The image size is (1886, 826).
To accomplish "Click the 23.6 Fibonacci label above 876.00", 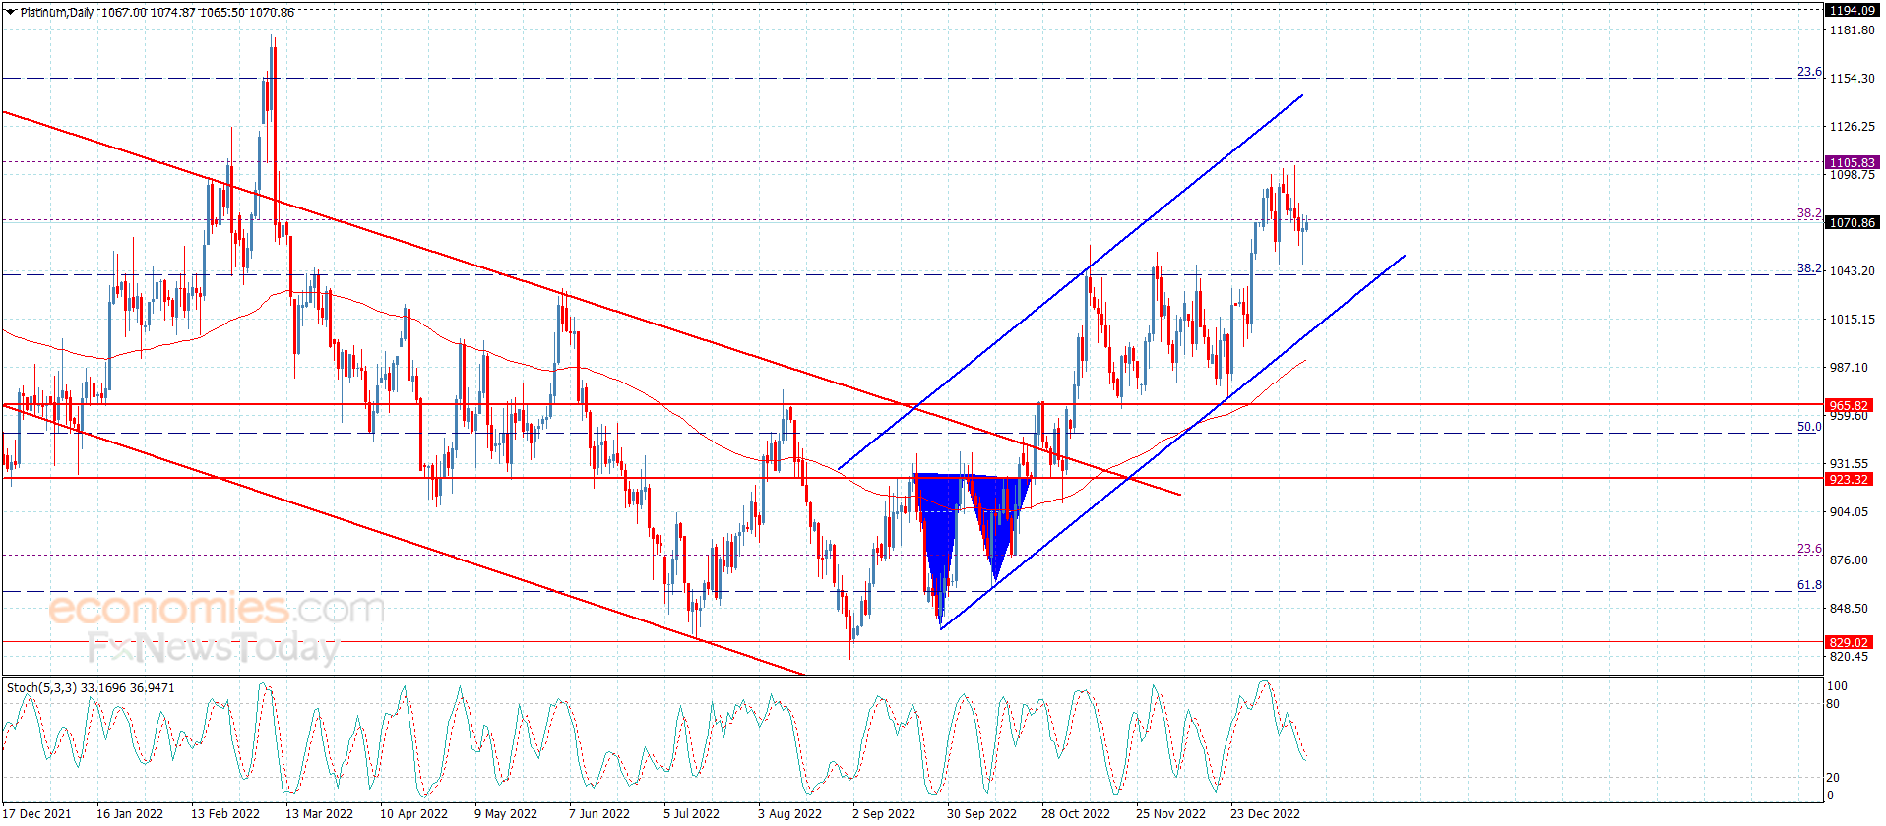I will 1809,549.
